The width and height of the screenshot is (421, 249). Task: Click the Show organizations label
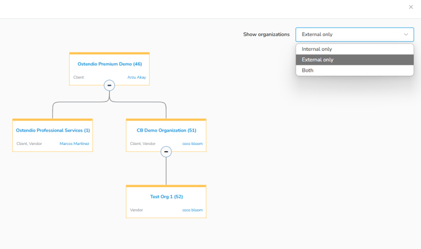tap(266, 34)
